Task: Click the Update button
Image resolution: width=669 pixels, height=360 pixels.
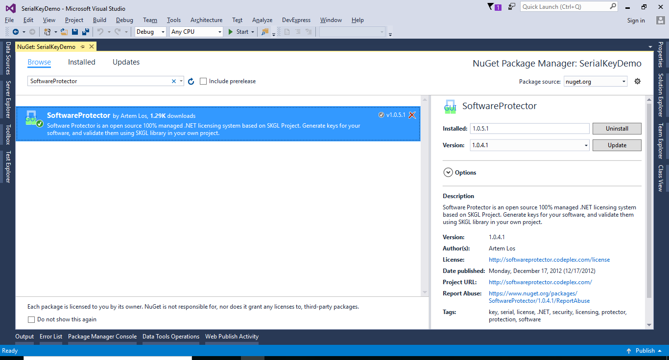Action: click(617, 145)
